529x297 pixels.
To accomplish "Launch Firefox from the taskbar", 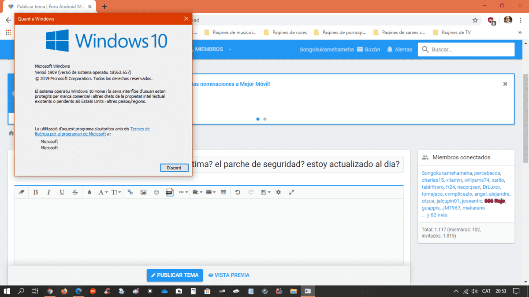I will 64,291.
